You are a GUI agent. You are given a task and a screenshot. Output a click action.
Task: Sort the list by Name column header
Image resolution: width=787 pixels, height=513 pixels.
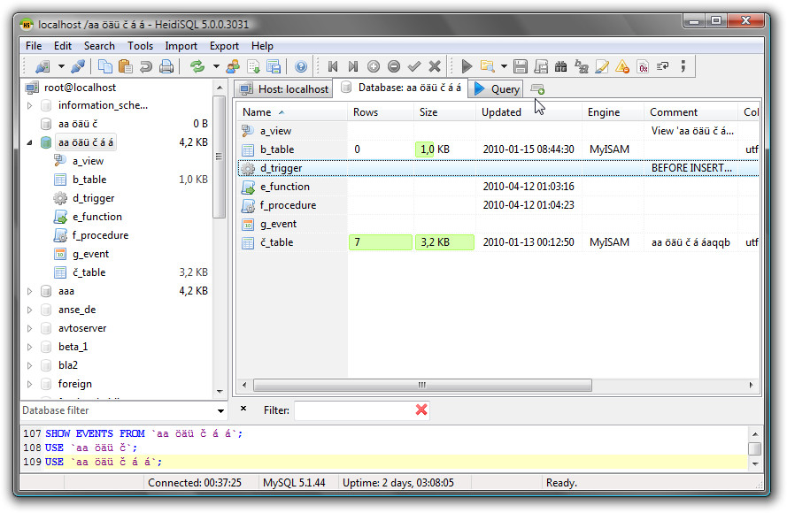point(292,112)
